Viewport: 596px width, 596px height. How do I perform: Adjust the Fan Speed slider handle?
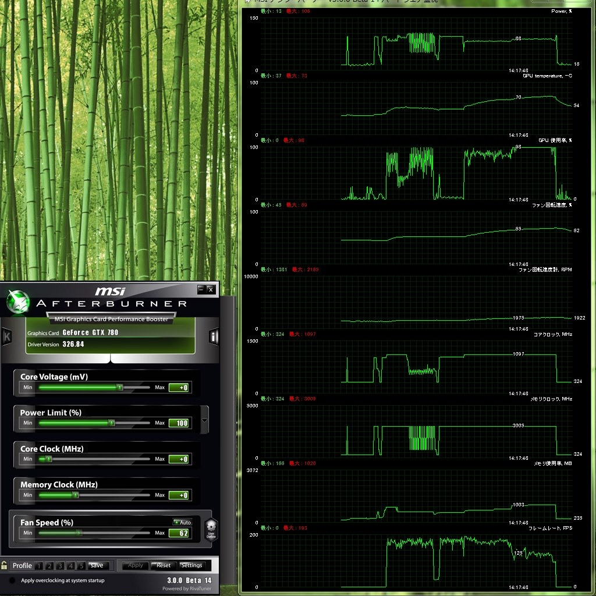pyautogui.click(x=79, y=533)
